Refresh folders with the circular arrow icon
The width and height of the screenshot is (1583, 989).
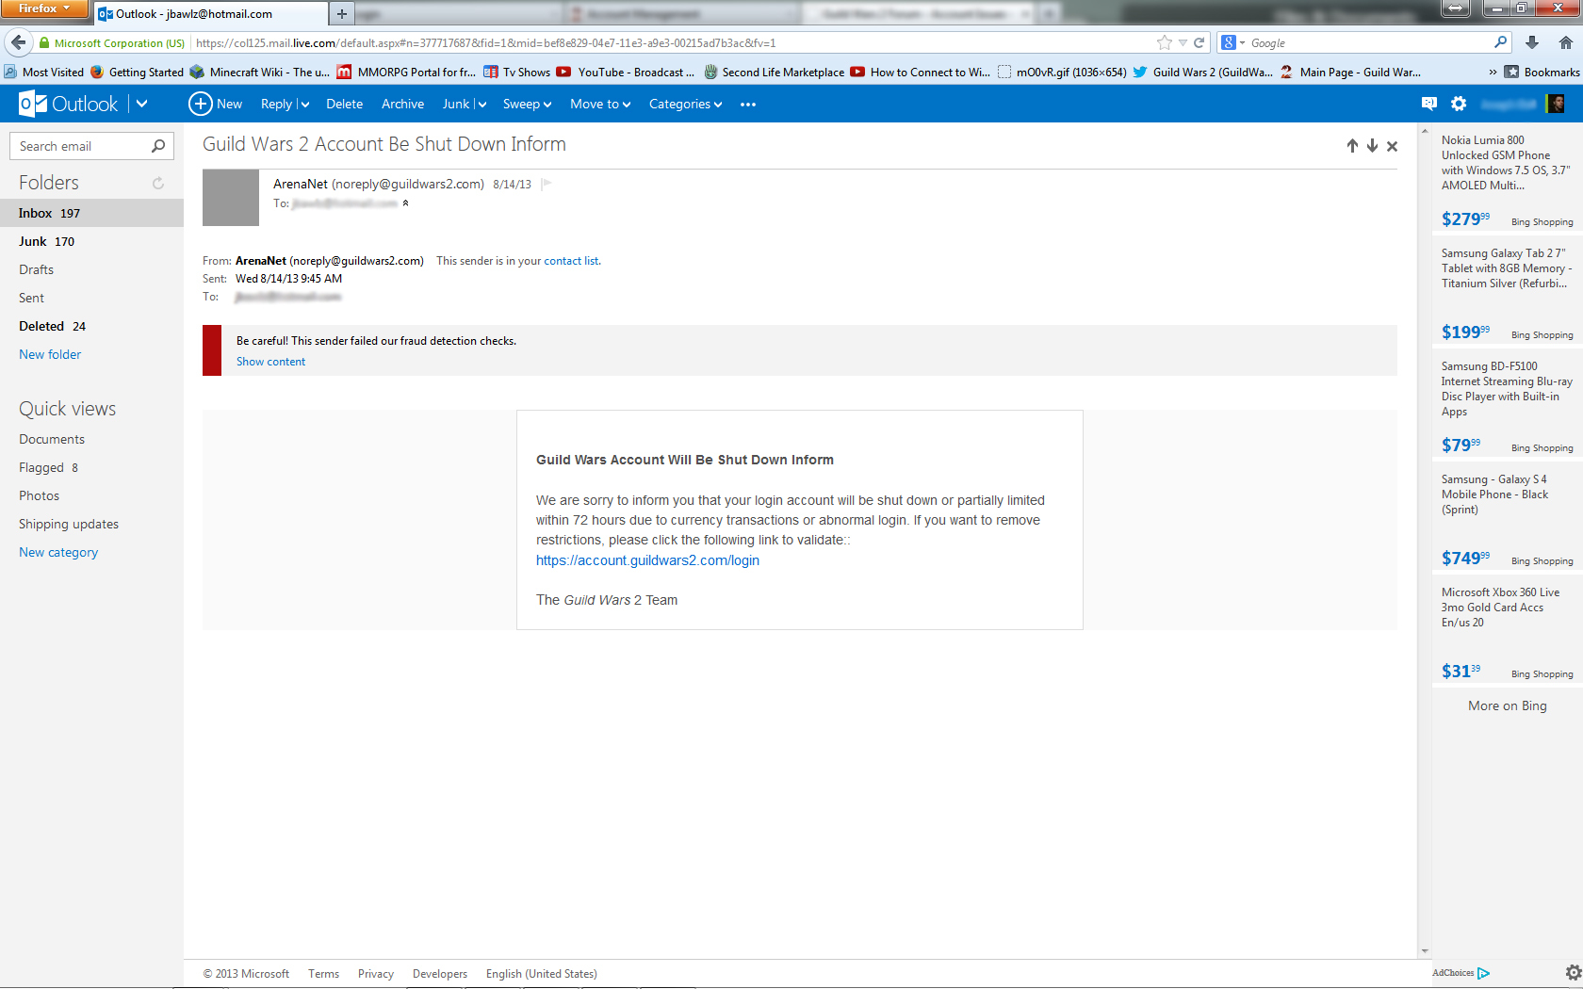pos(158,184)
